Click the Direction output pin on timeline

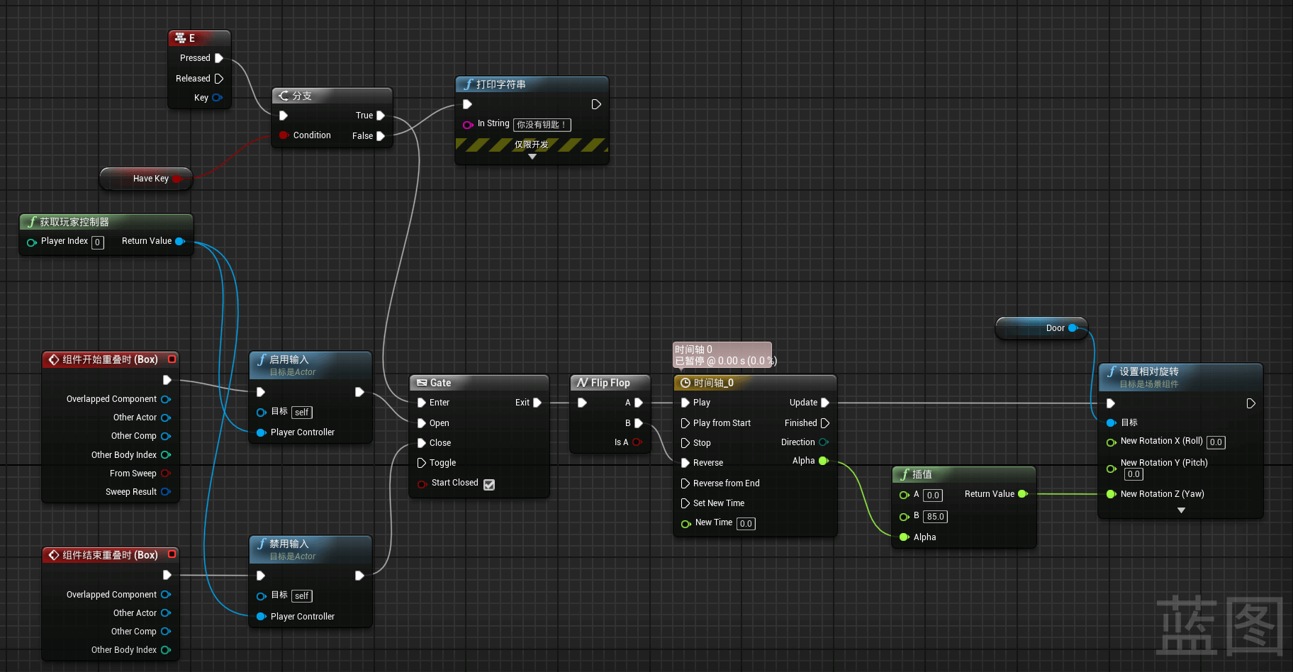[824, 442]
